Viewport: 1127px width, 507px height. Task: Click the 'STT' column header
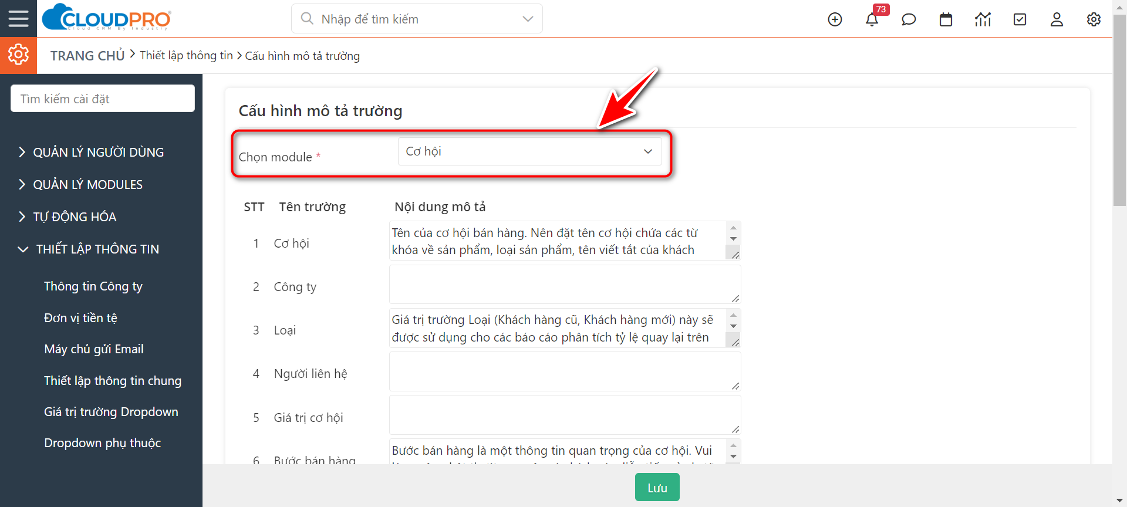pos(254,207)
